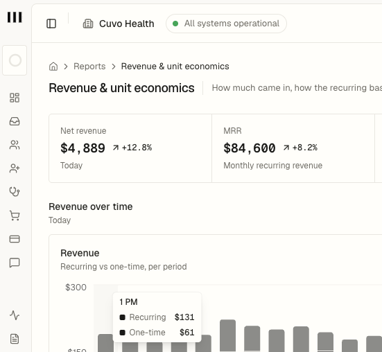Screen dimensions: 382x352
Task: Click the Revenue chart card title
Action: (80, 253)
